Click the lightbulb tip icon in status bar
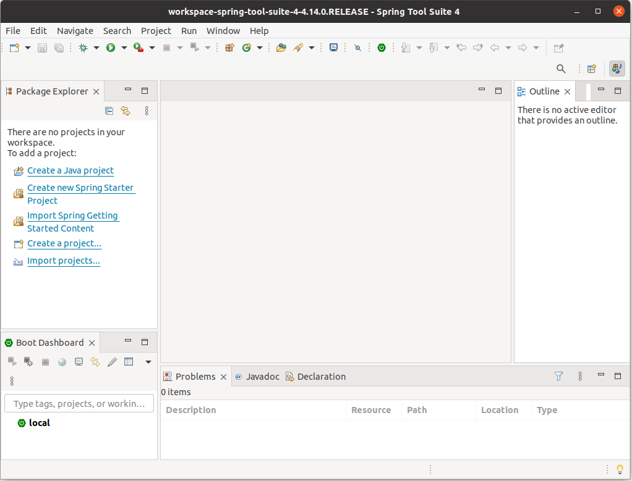632x481 pixels. 620,469
